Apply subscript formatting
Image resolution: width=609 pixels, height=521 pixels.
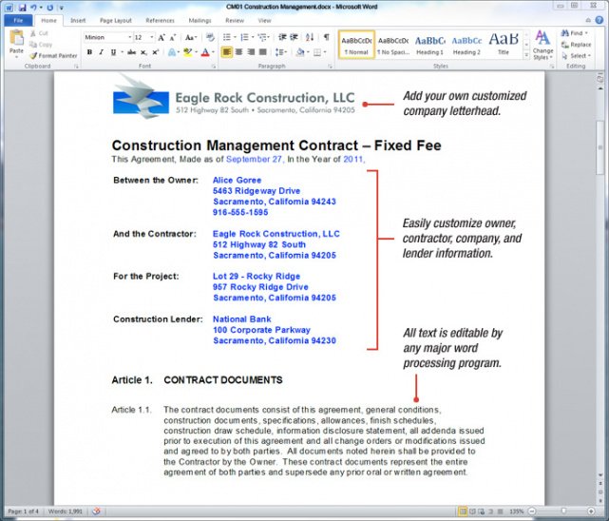(x=143, y=52)
